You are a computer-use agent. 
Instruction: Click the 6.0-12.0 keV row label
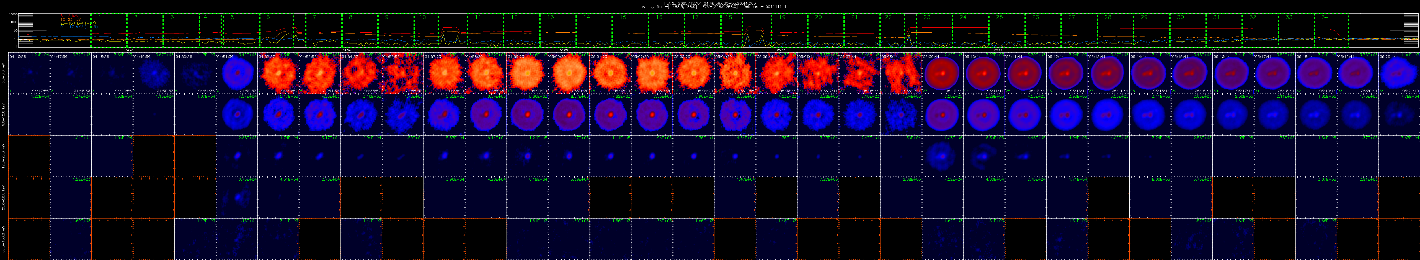(x=4, y=114)
